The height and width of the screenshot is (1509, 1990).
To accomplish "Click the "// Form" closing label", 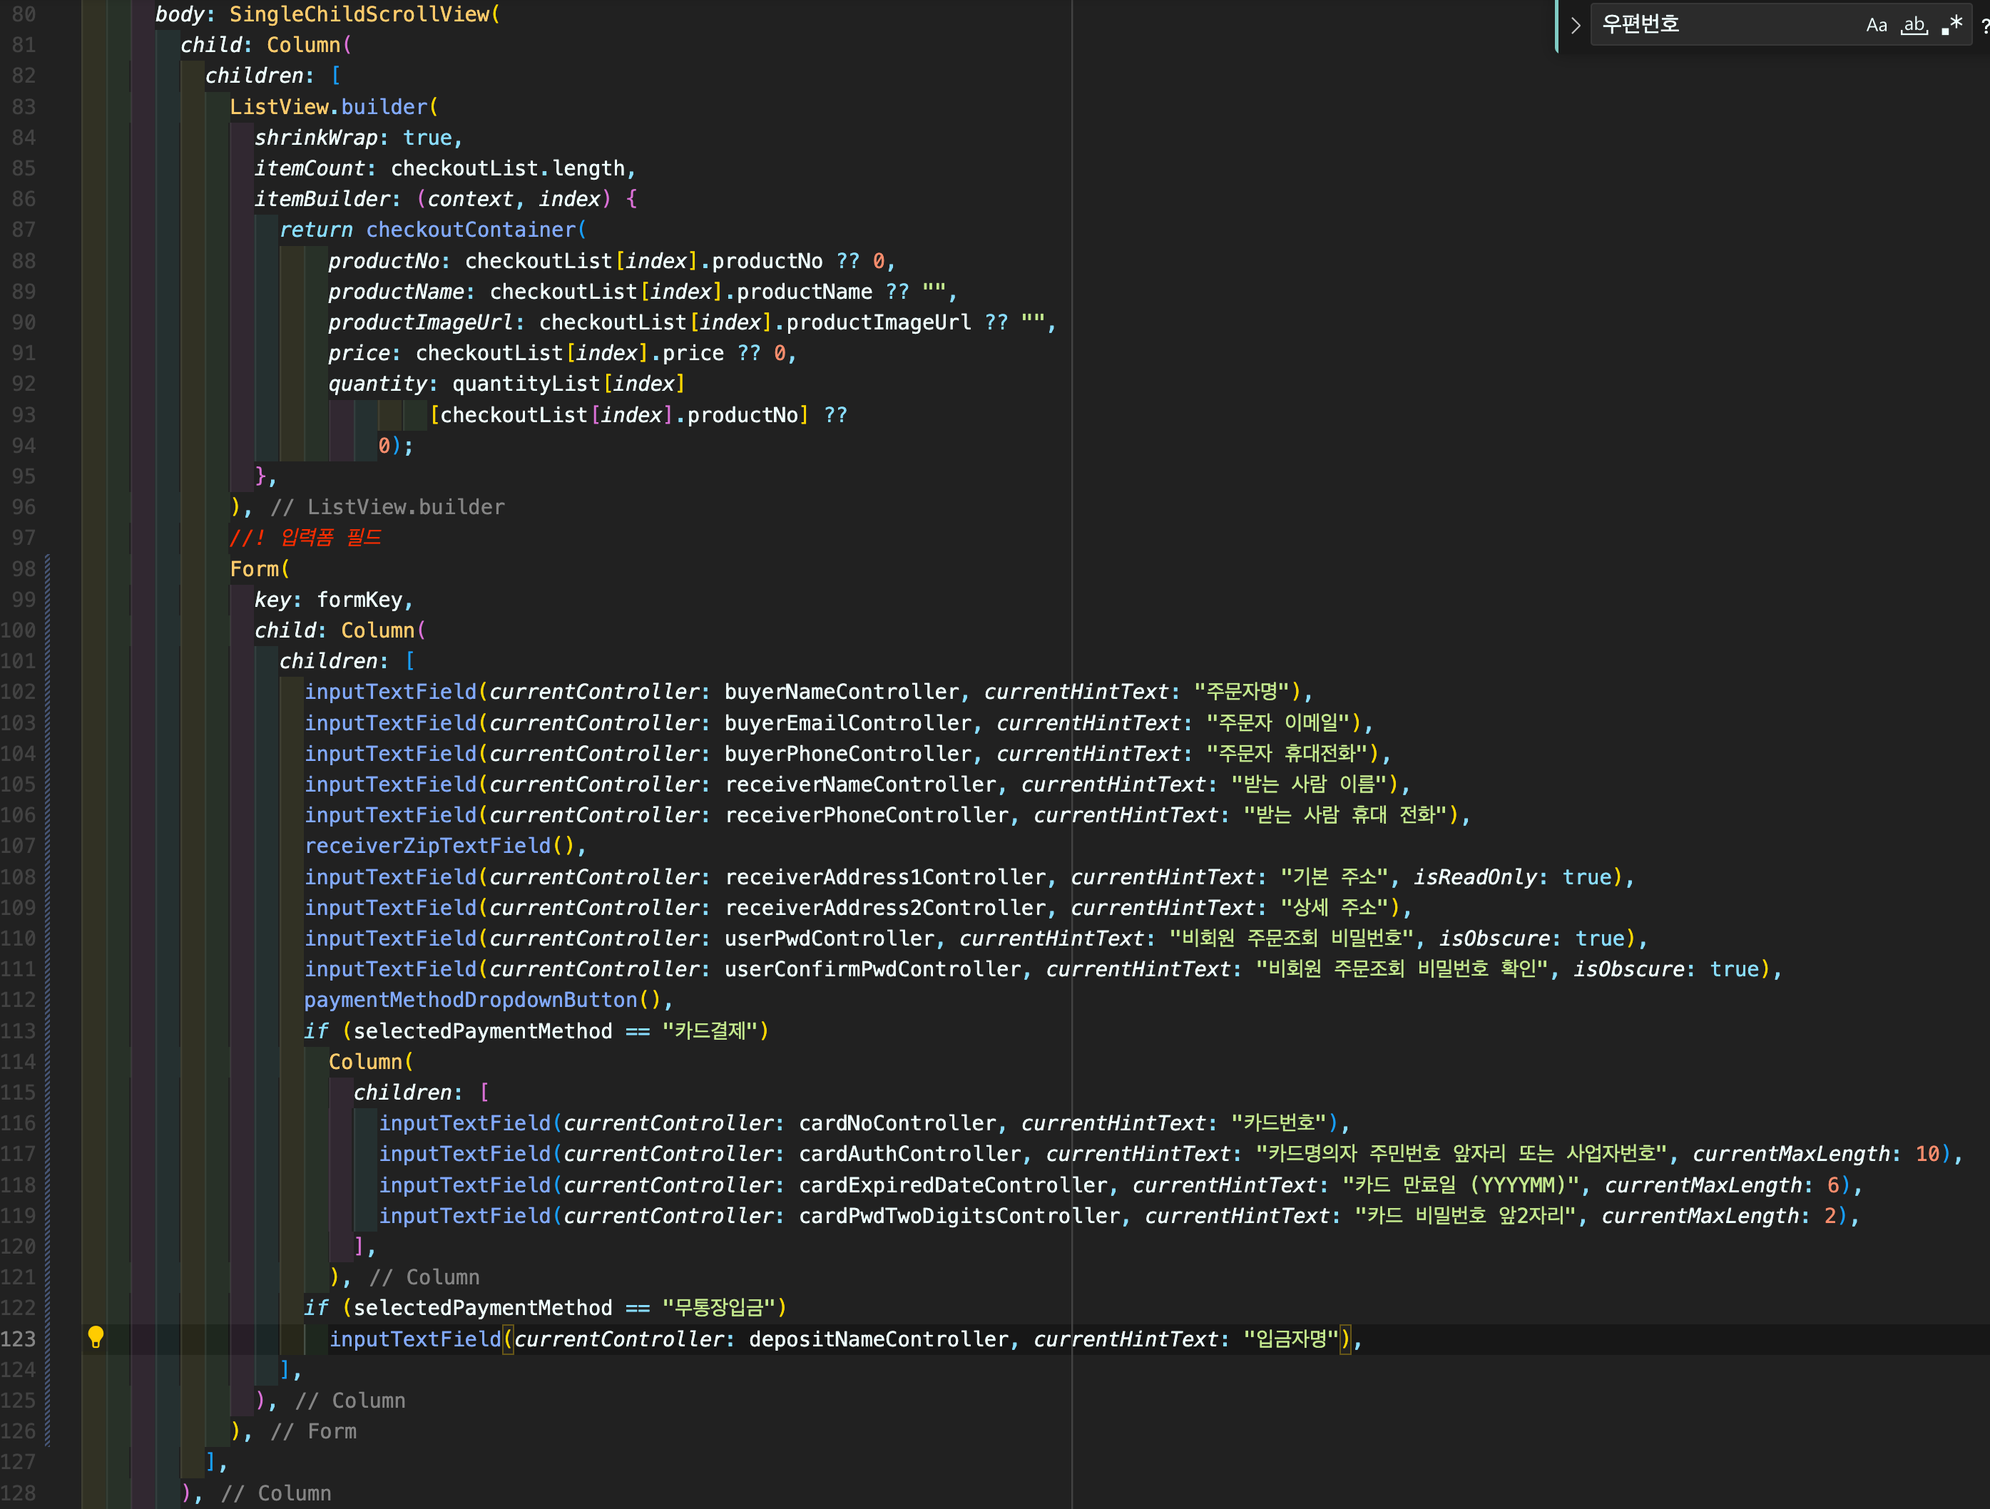I will point(313,1432).
